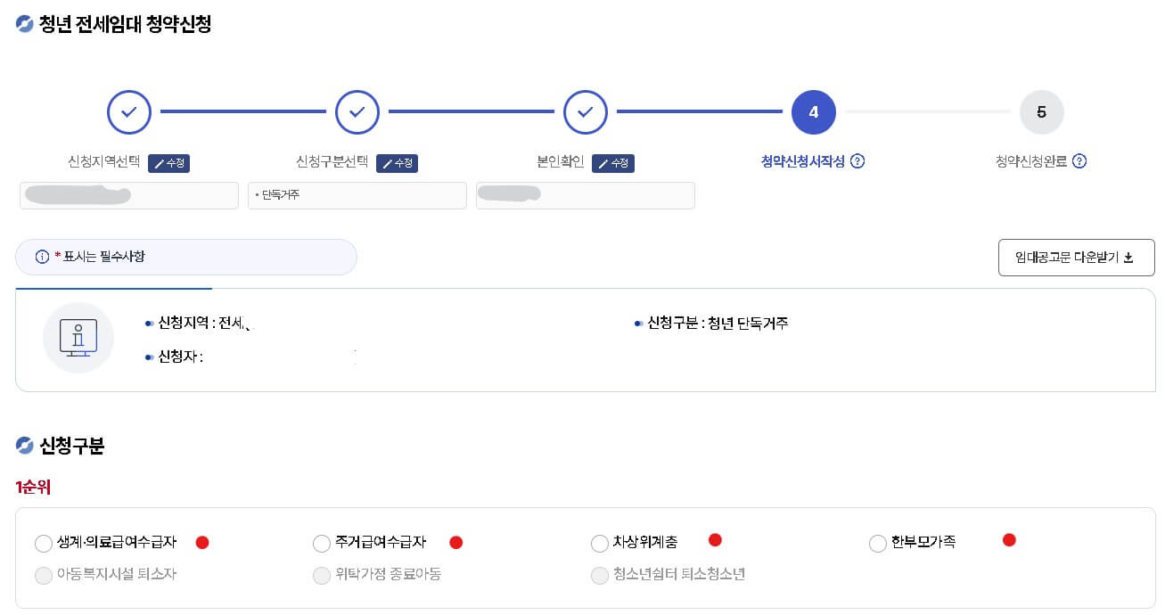Select the 주거급여수급자 radio button
The image size is (1165, 615).
point(321,543)
